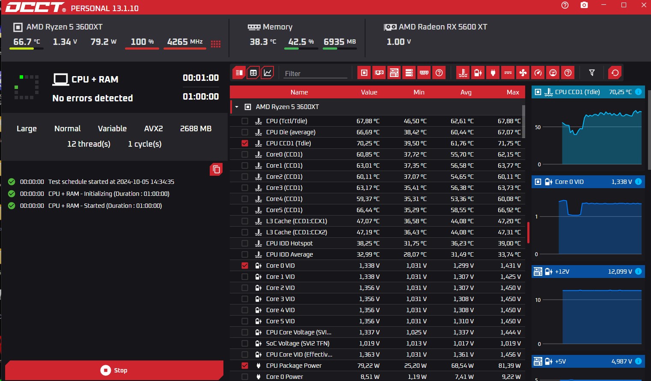The image size is (651, 381).
Task: Toggle the graphics card hardware filter icon
Action: click(x=379, y=73)
